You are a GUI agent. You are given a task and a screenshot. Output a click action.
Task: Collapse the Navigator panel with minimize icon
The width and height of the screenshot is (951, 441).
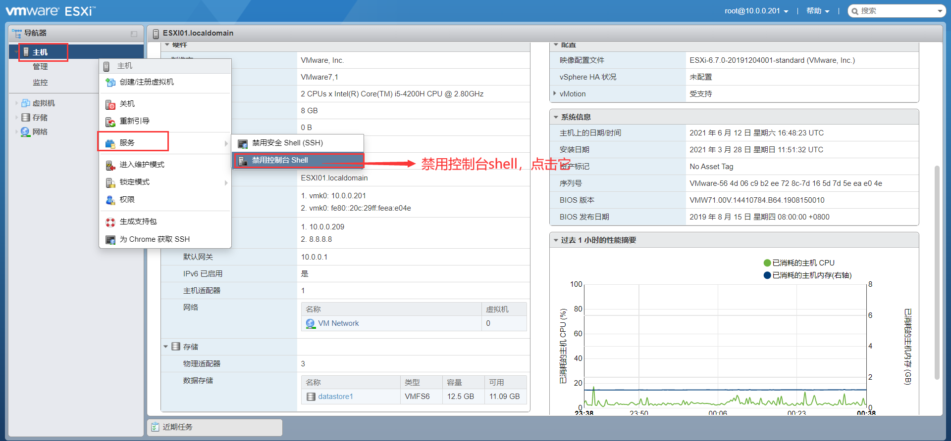134,34
